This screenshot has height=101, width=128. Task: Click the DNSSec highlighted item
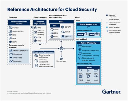pos(67,37)
